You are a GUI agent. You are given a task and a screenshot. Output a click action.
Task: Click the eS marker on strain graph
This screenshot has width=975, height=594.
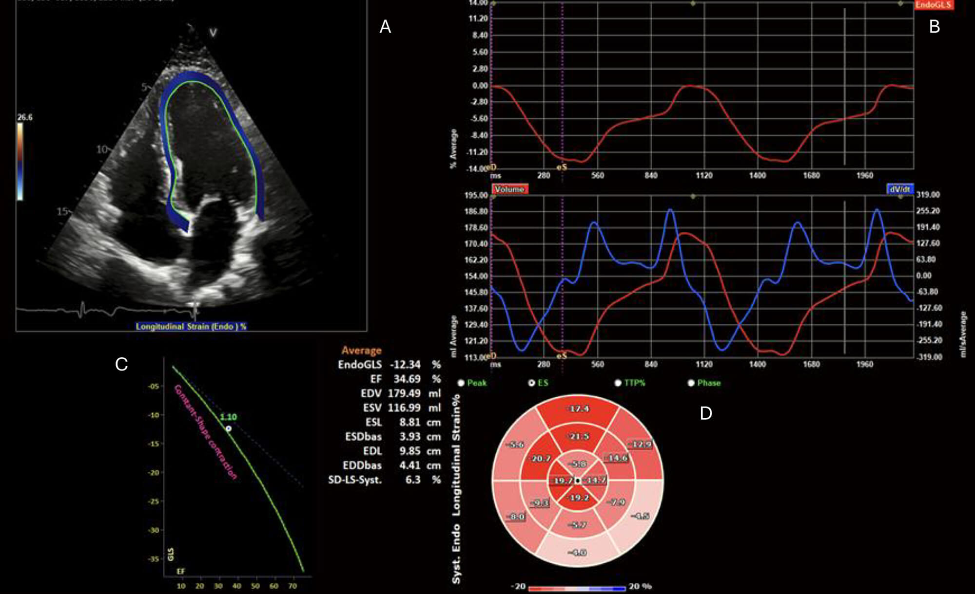[562, 167]
